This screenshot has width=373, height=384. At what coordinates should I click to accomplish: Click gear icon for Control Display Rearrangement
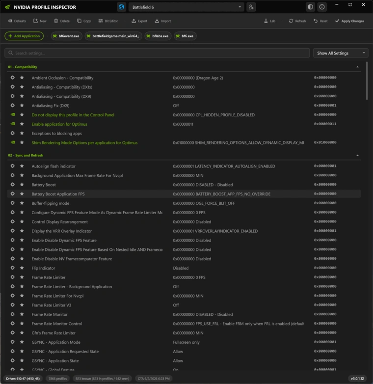pyautogui.click(x=12, y=221)
